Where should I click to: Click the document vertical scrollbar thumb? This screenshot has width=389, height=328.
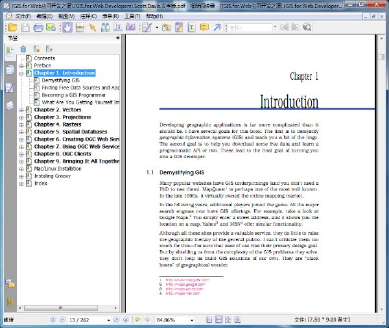click(x=381, y=57)
